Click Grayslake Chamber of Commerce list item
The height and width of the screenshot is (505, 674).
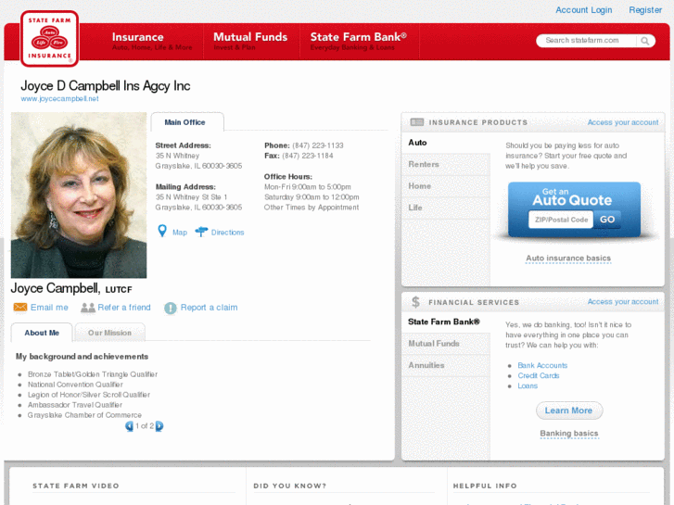click(x=84, y=415)
